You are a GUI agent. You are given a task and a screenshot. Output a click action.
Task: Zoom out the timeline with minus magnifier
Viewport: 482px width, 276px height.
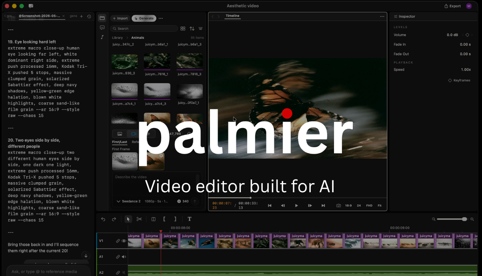click(434, 219)
